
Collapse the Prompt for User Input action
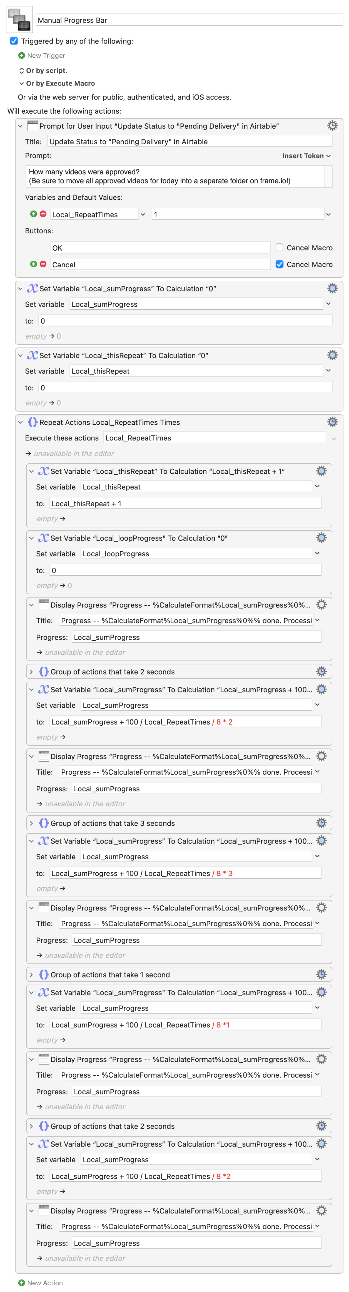coord(21,126)
